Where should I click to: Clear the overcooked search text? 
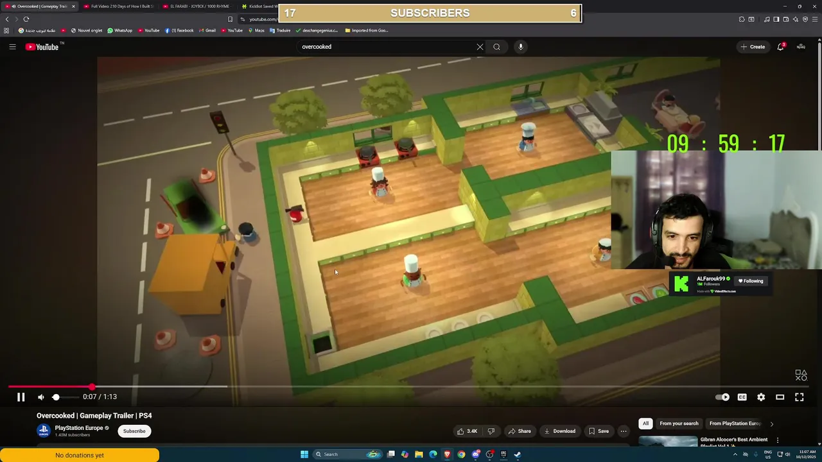point(480,47)
